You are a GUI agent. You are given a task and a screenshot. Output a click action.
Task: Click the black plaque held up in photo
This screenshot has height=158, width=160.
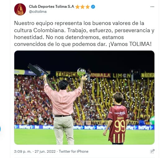pyautogui.click(x=38, y=70)
